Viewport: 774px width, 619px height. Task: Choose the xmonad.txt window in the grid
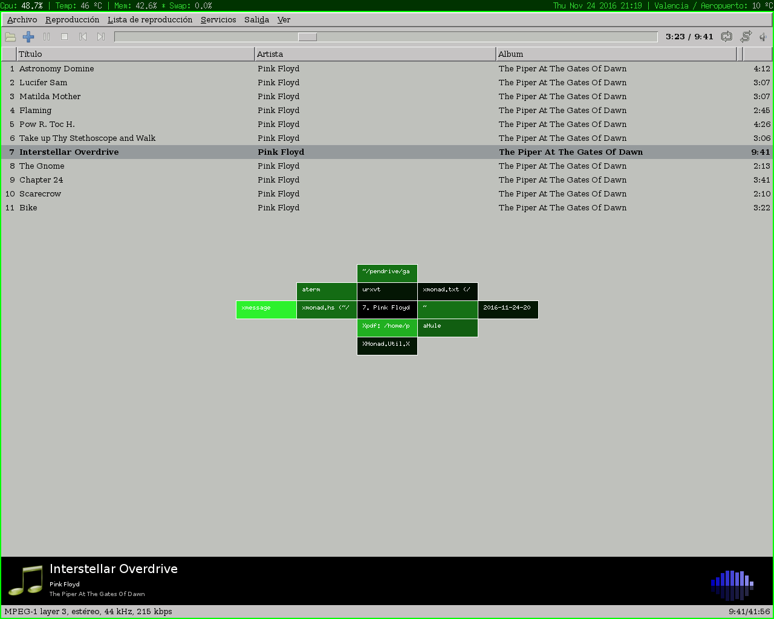(447, 291)
